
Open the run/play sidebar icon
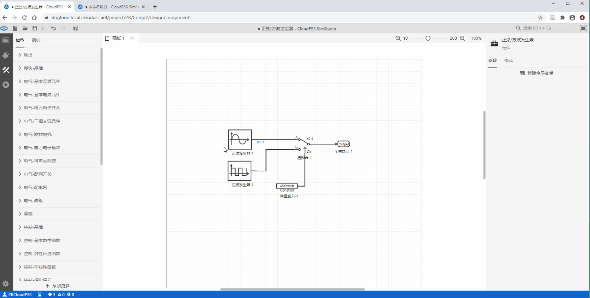6,84
